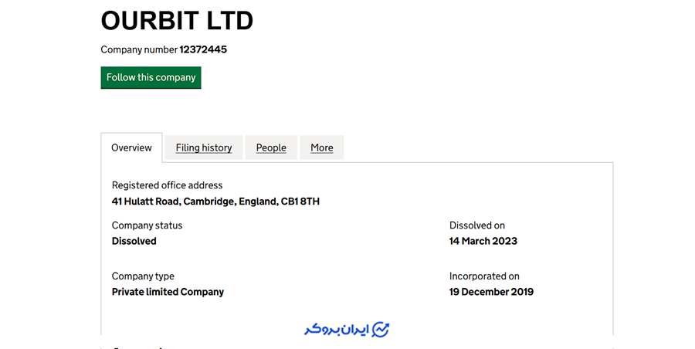Screen dimensions: 695x349
Task: Click the Follow this company button
Action: [151, 77]
